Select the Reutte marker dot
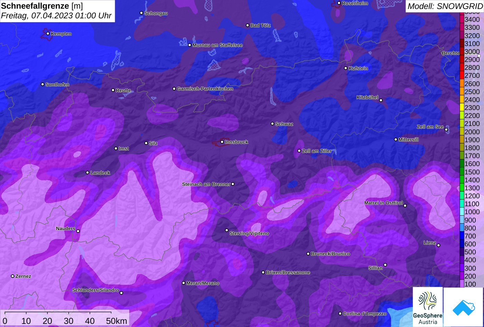The height and width of the screenshot is (327, 484). (113, 90)
